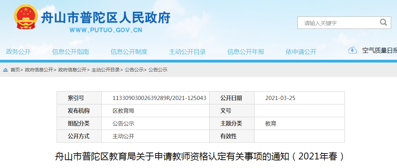This screenshot has width=397, height=168.
Task: Click the 公开日期 header cell
Action: pyautogui.click(x=232, y=98)
